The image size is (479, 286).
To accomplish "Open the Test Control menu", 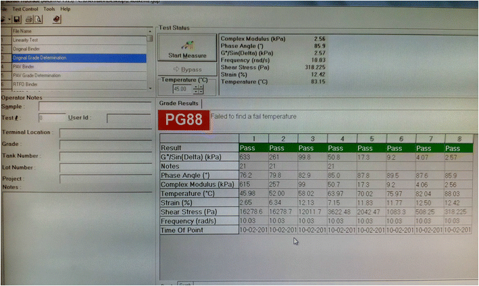I will pyautogui.click(x=25, y=9).
